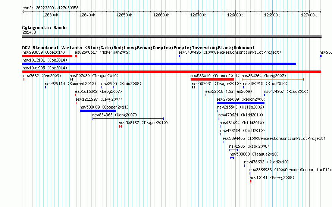Viewport: 332px width, 207px height.
Task: Select the nsv1013181 (Coe2014) blue gain bar
Action: [x=159, y=64]
